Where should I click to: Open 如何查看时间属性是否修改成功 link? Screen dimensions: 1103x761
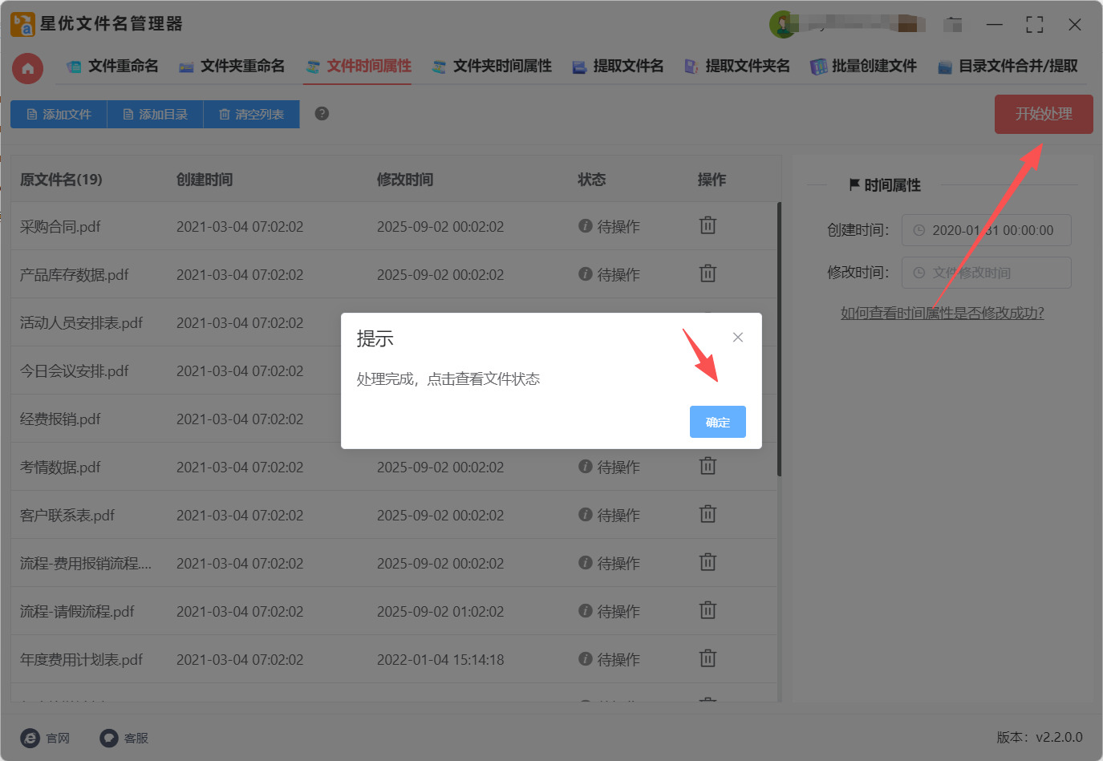[942, 313]
